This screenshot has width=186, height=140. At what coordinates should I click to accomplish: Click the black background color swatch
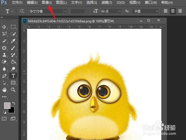pyautogui.click(x=12, y=110)
